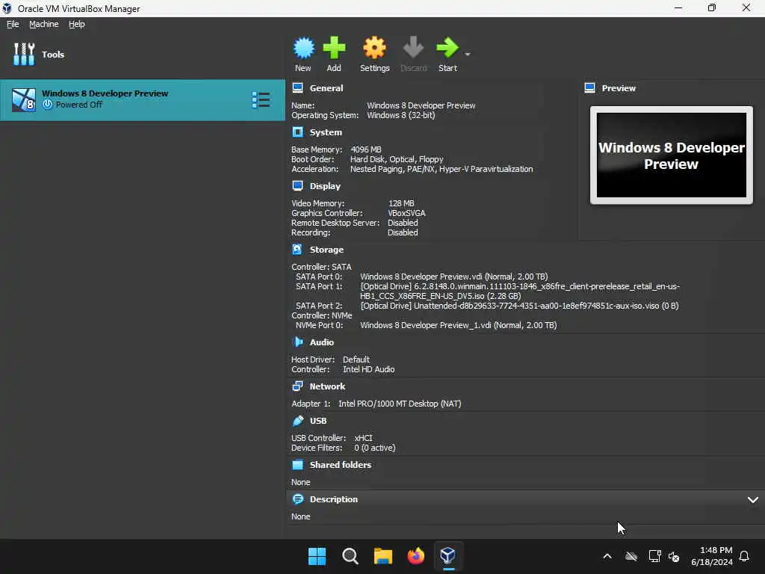Screen dimensions: 765x574
Task: Click Operating System Windows 8 (32-bit) value
Action: click(x=400, y=115)
